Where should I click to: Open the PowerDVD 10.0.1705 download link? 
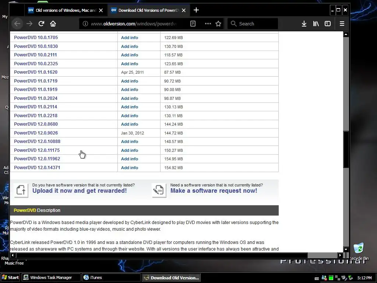click(x=36, y=38)
